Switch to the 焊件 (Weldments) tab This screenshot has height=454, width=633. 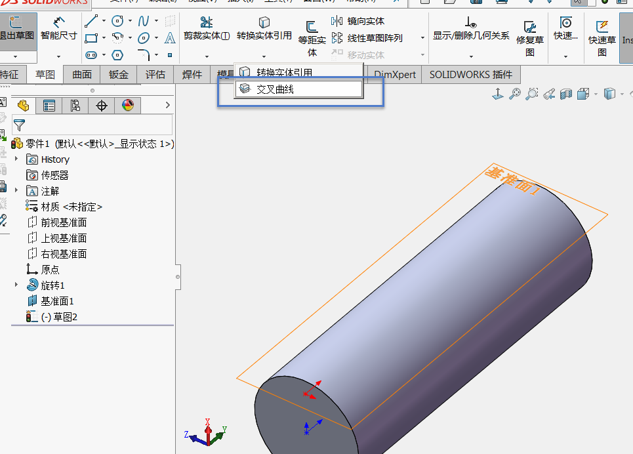pos(192,74)
